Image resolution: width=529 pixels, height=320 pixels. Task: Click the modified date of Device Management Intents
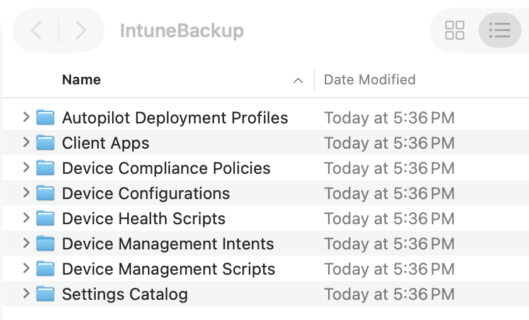pos(389,244)
